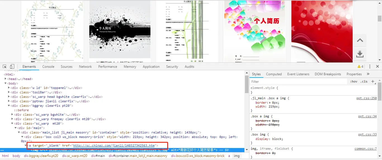Collapse the bggray clearfix pt20 div
Viewport: 382px width, 160px height.
[9, 106]
